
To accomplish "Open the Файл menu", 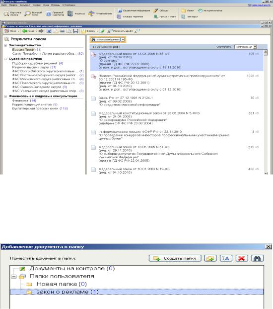I will (x=4, y=5).
